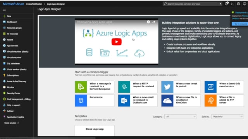Open the settings gear icon
This screenshot has width=248, height=139.
238,4
